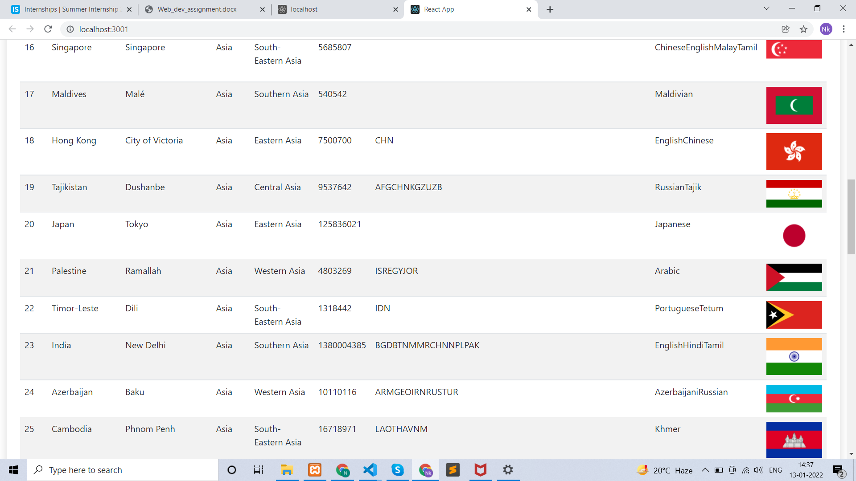The width and height of the screenshot is (856, 481).
Task: Open Visual Studio Code from taskbar
Action: point(370,470)
